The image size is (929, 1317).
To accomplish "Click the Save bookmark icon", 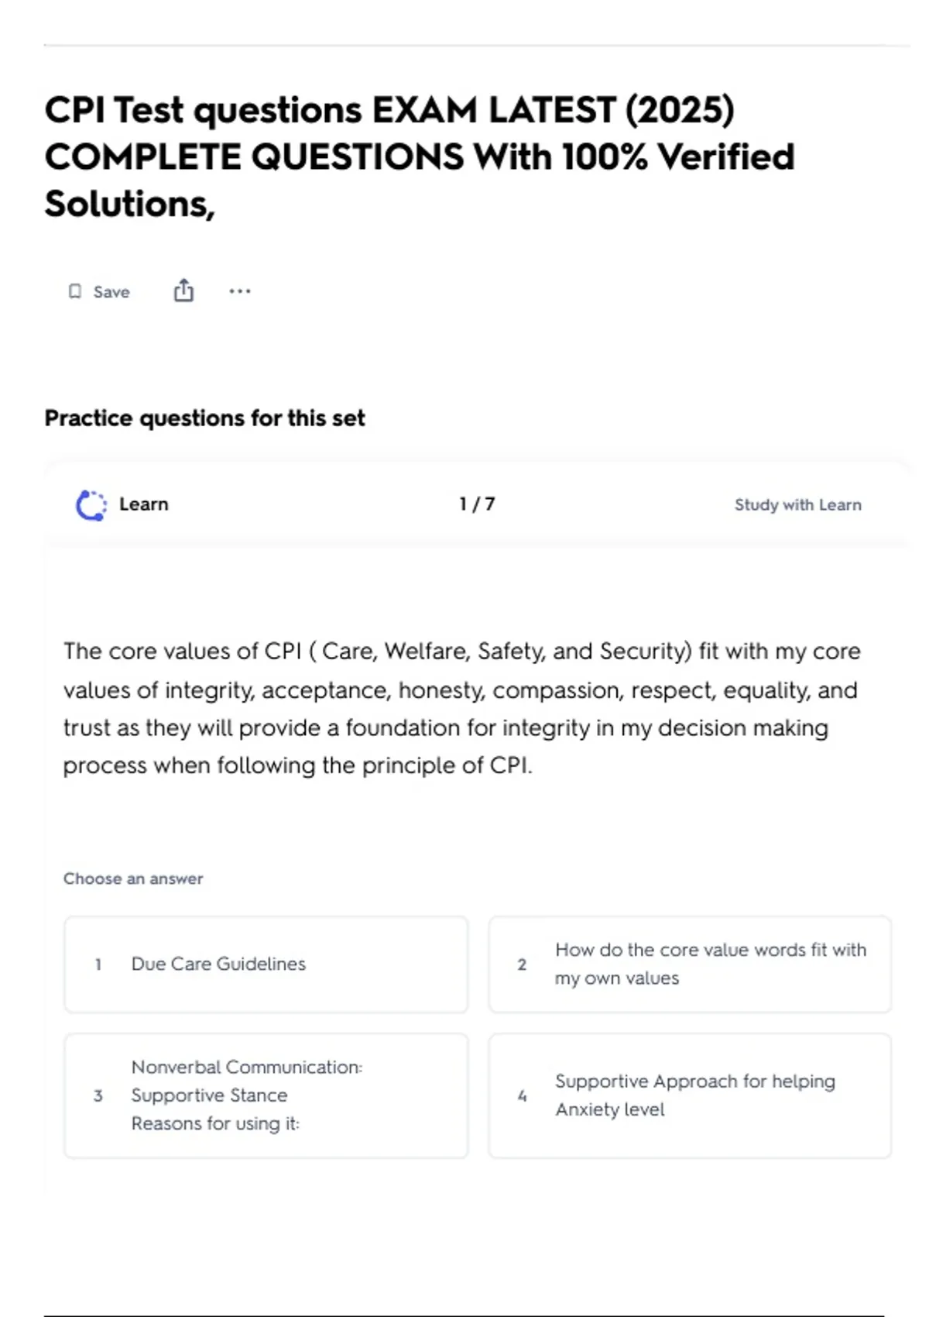I will (x=75, y=291).
